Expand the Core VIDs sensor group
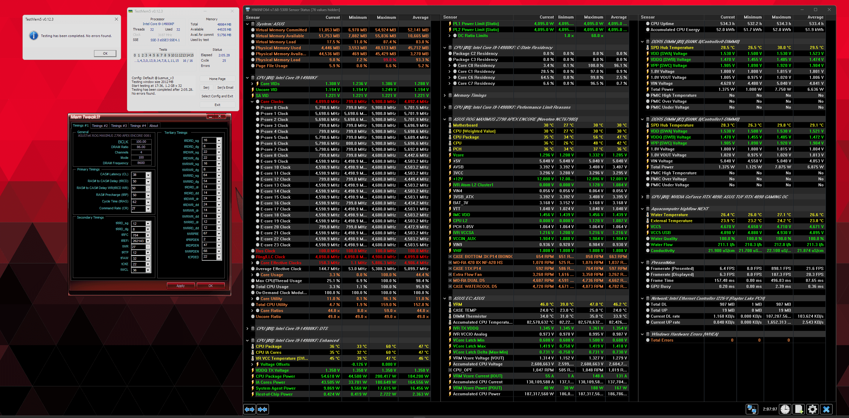Image resolution: width=849 pixels, height=418 pixels. pos(252,84)
